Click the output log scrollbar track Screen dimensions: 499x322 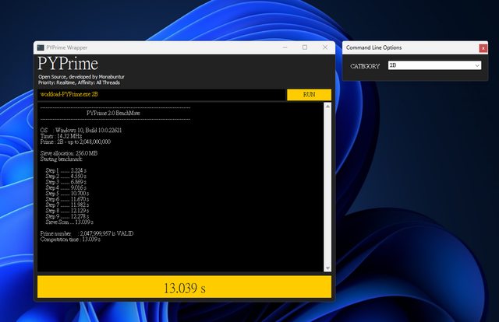(x=328, y=187)
